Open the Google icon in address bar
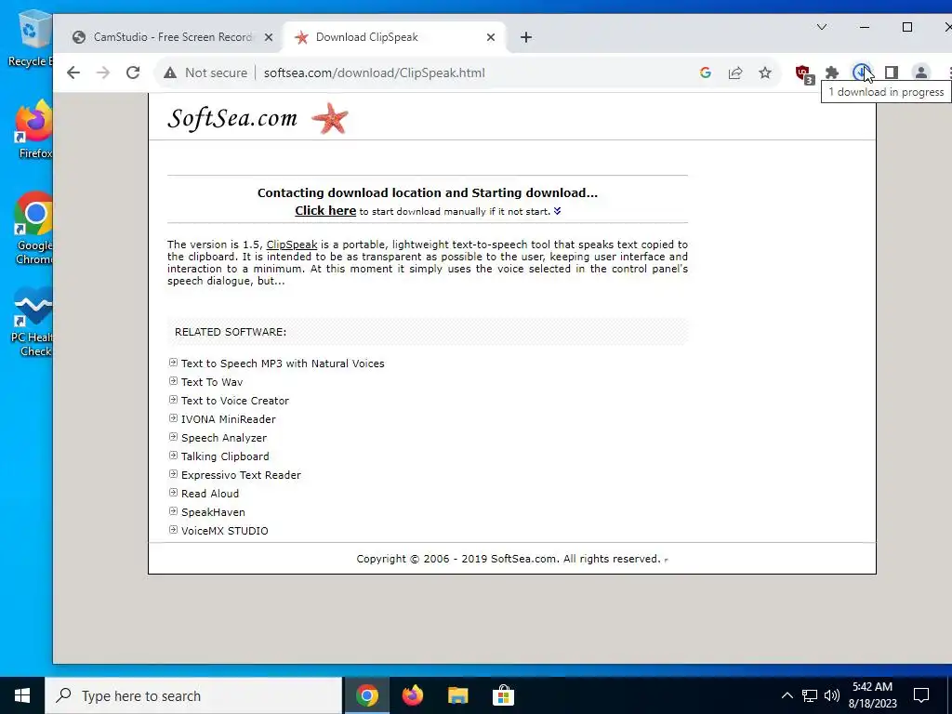 pyautogui.click(x=706, y=73)
